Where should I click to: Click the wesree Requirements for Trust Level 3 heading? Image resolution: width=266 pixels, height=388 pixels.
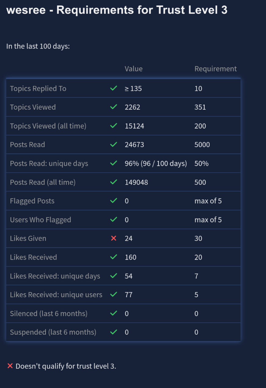pyautogui.click(x=117, y=10)
